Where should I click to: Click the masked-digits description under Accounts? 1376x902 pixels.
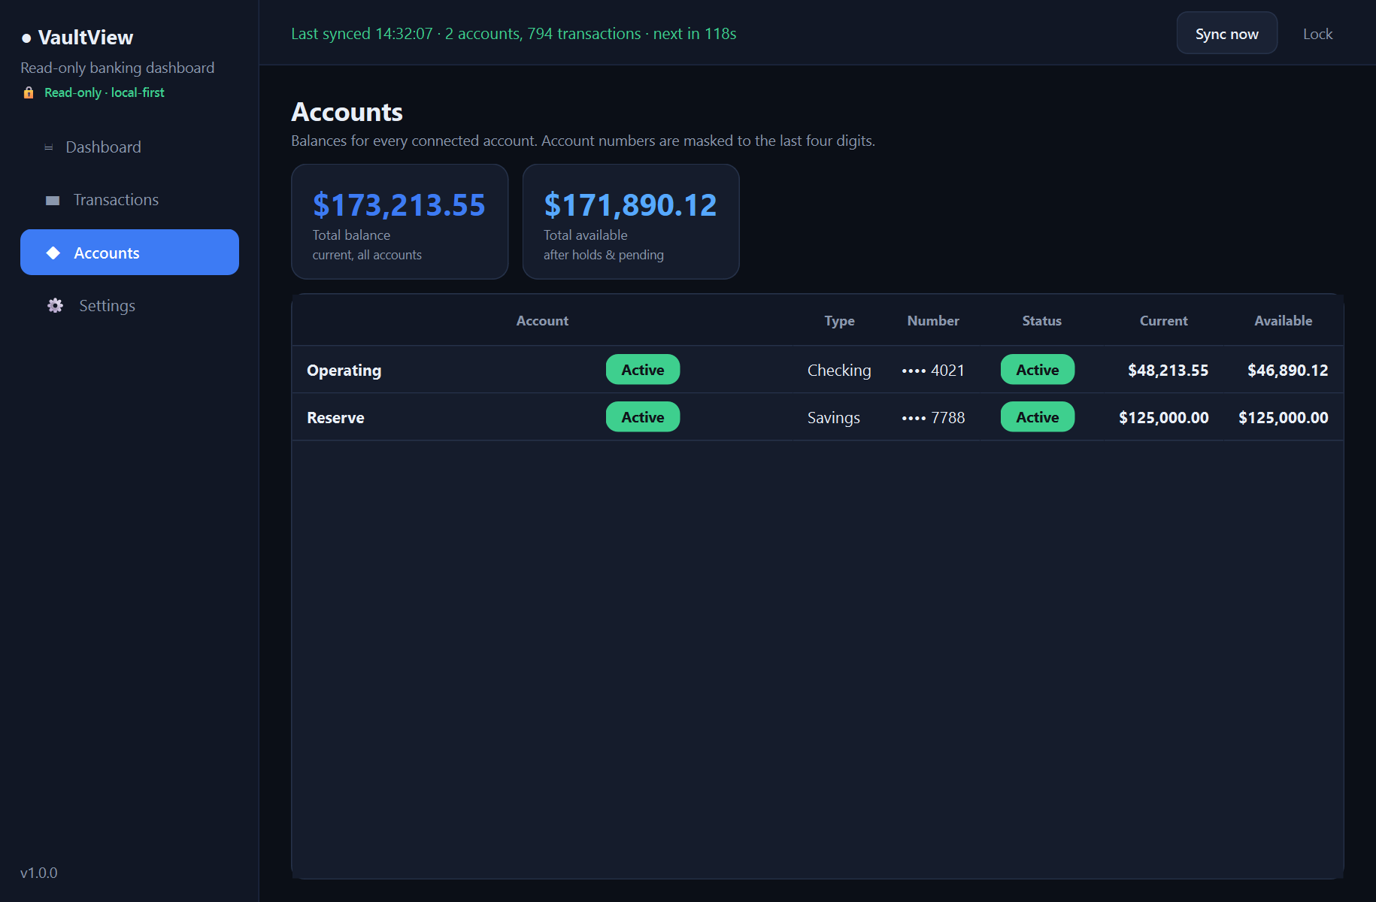coord(583,141)
